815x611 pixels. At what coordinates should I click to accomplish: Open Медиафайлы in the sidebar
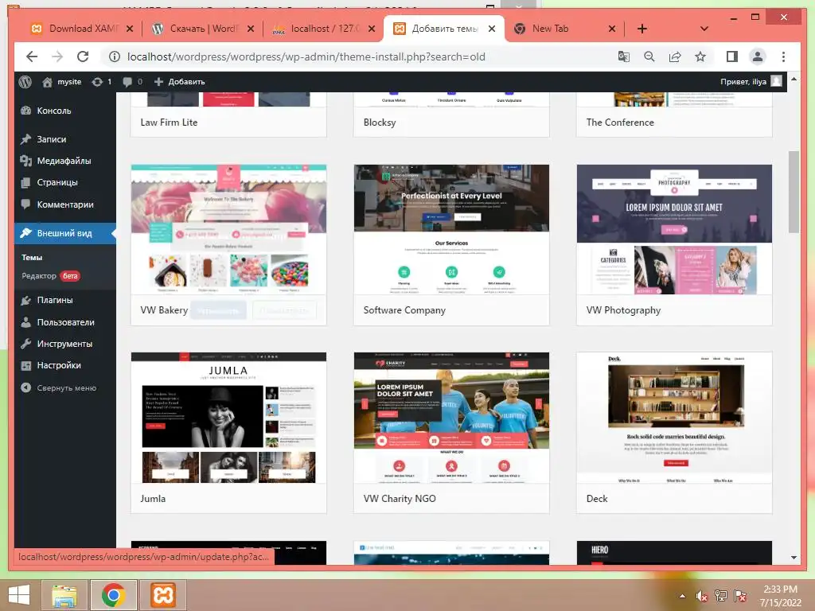click(x=65, y=161)
